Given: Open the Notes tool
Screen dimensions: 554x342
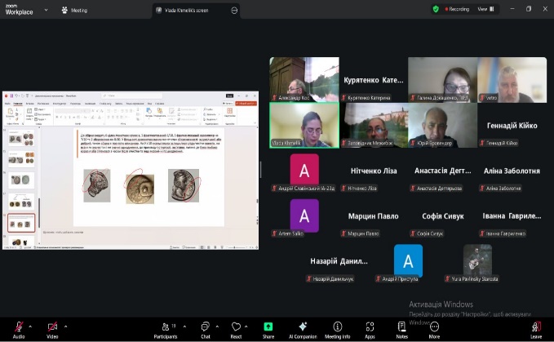Looking at the screenshot, I should 401,328.
